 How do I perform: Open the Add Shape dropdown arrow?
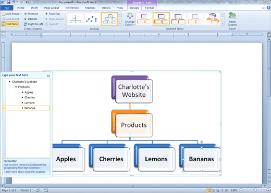point(21,14)
